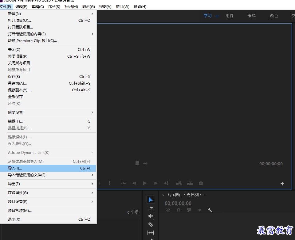Screen dimensions: 295x240
Task: Select the Slip tool
Action: tap(150, 233)
